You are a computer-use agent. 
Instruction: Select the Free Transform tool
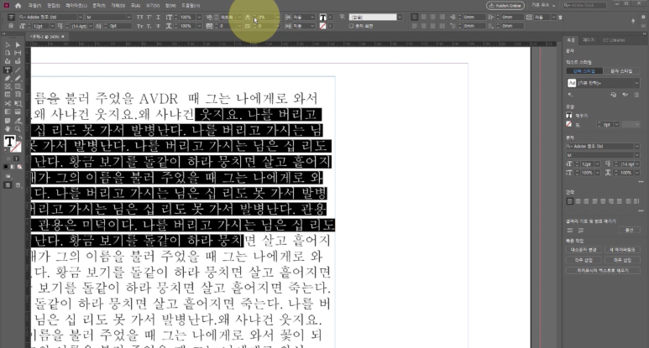[18, 103]
